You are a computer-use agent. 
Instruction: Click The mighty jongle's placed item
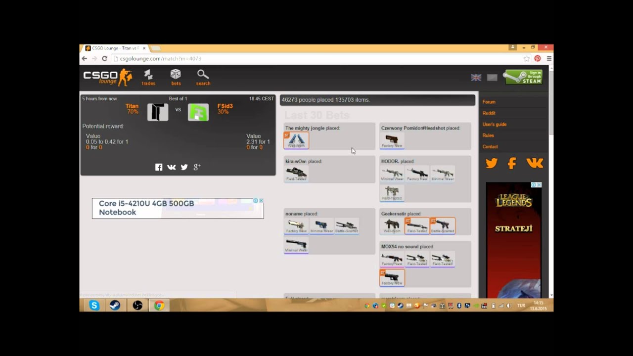point(296,140)
